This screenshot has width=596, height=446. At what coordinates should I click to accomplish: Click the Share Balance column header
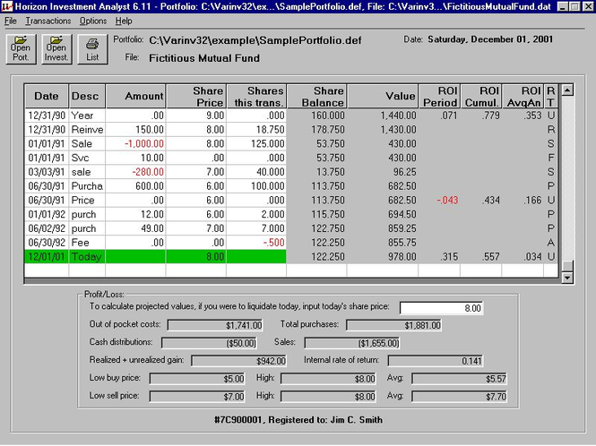(317, 97)
